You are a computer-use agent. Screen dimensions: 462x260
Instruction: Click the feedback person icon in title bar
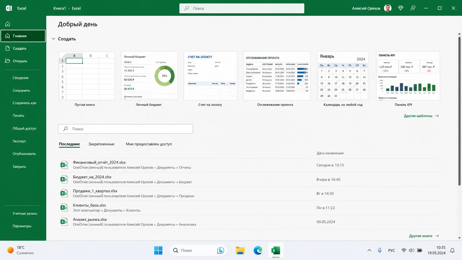(x=413, y=8)
